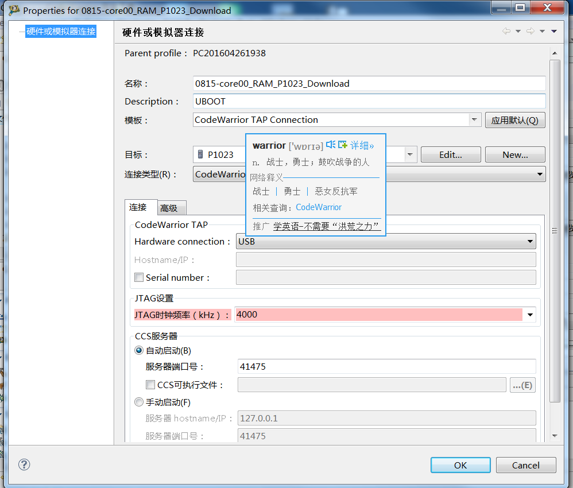This screenshot has width=573, height=488.
Task: Click the New... button
Action: tap(515, 154)
